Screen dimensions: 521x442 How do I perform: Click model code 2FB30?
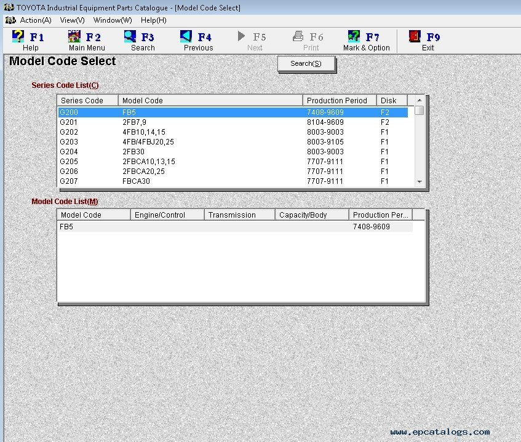(133, 151)
